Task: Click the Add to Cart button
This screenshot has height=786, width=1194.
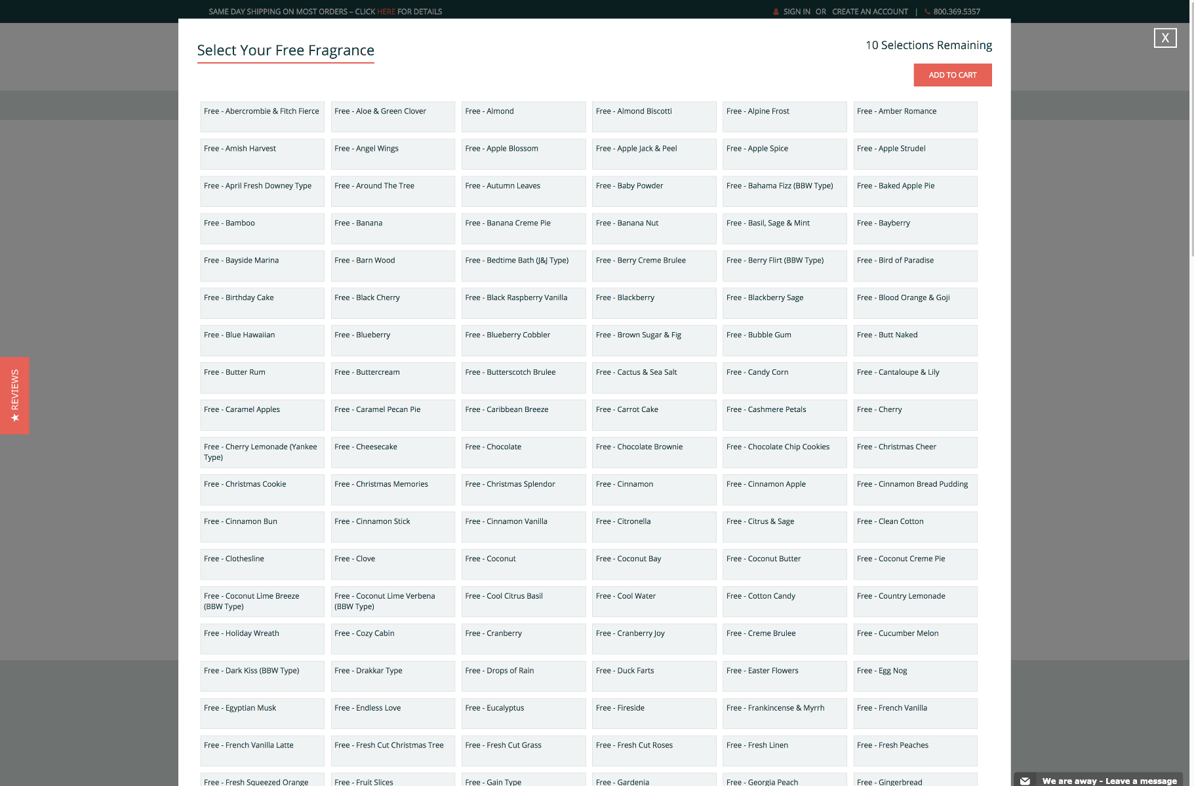Action: click(x=952, y=75)
